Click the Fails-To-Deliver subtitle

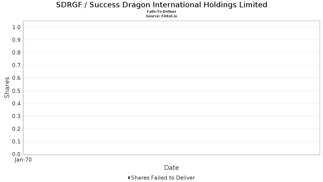(x=161, y=12)
